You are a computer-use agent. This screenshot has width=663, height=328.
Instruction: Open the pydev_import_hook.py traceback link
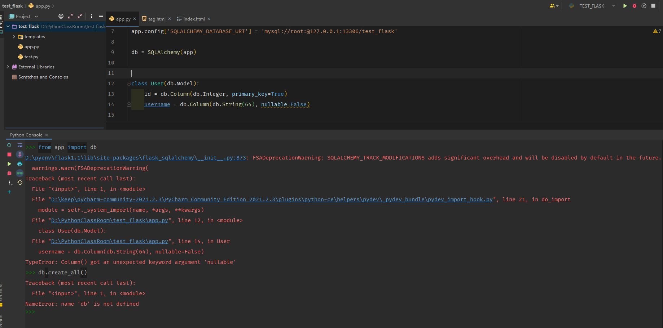(272, 199)
